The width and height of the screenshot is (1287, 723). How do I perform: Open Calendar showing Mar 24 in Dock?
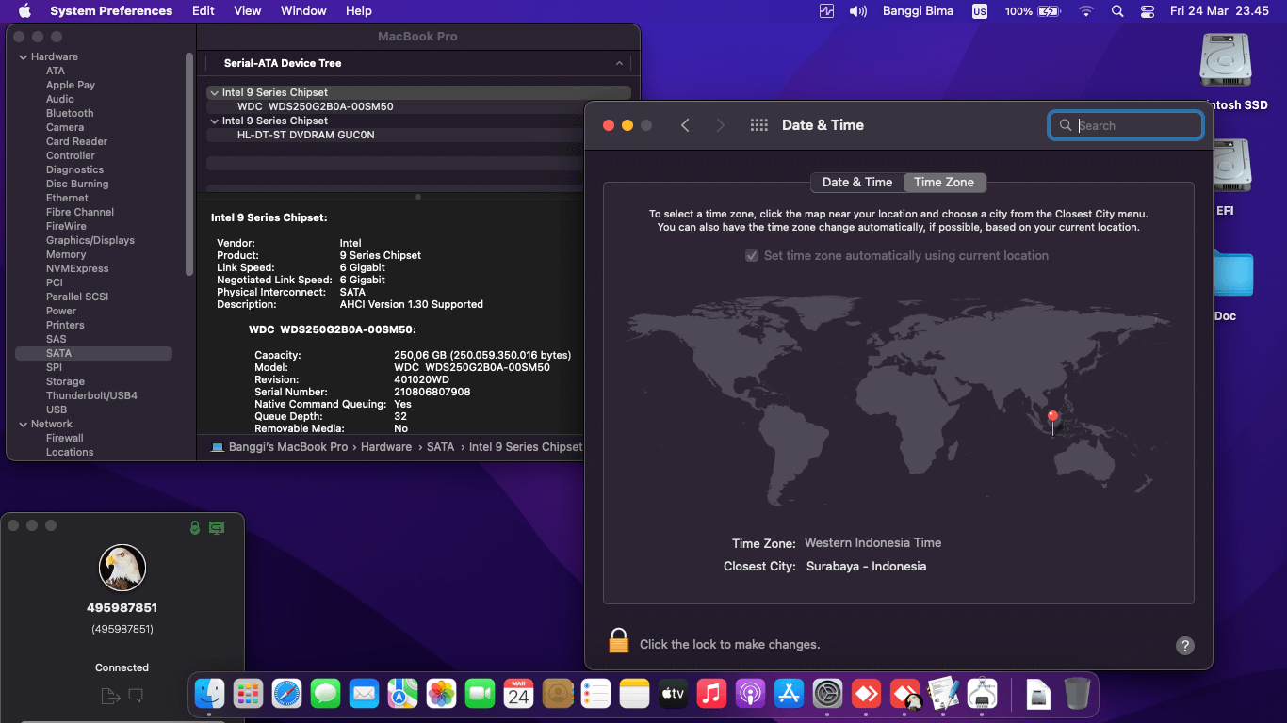[x=518, y=695]
